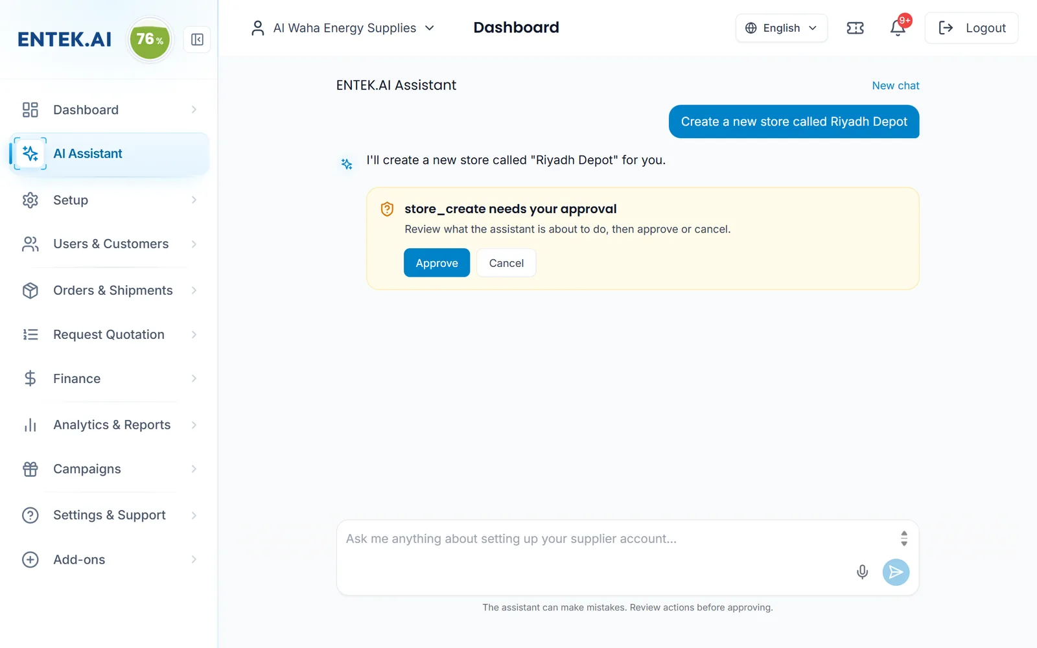Click the 76% setup progress badge
This screenshot has width=1037, height=648.
coord(150,40)
